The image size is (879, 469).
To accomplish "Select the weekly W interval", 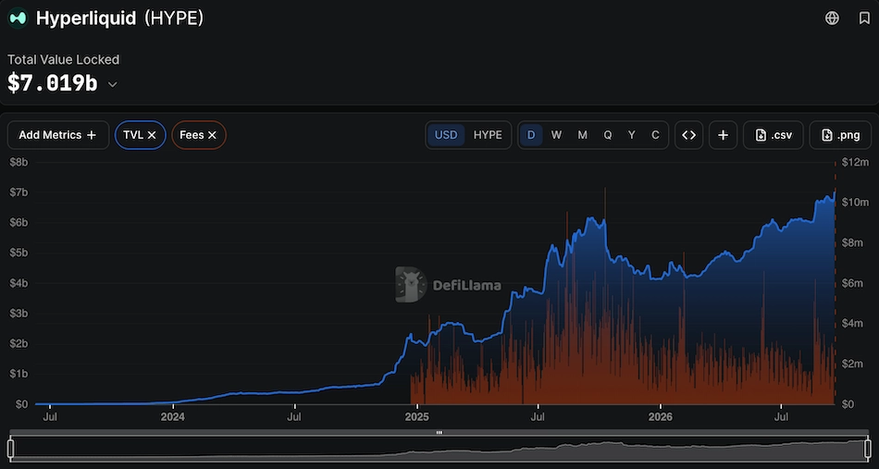I will click(x=556, y=135).
